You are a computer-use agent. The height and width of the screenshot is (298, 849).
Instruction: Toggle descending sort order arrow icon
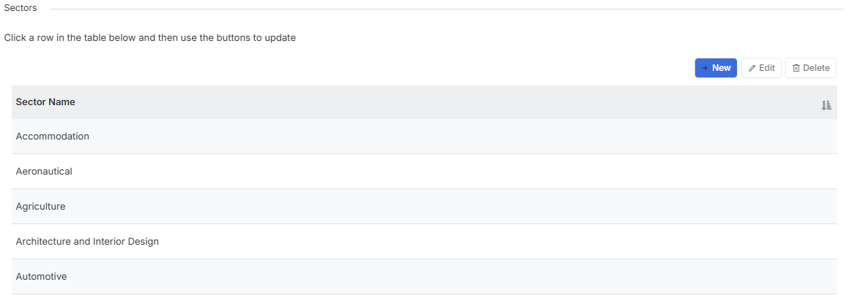point(826,105)
